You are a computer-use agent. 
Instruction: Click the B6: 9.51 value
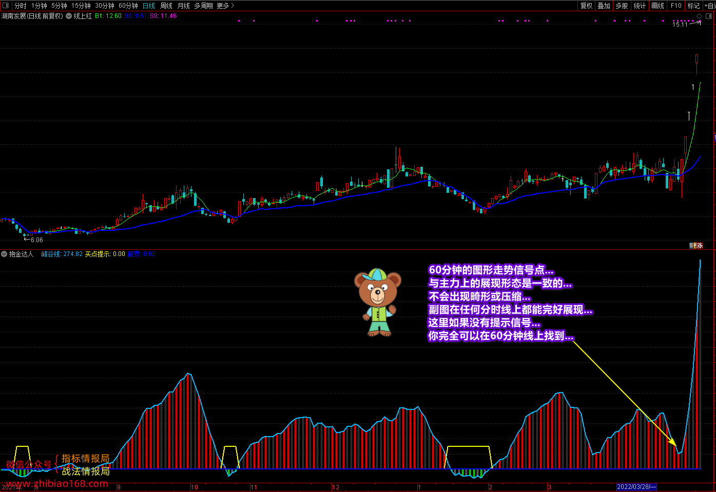136,16
